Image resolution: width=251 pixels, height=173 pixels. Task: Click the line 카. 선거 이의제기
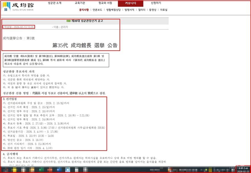27,144
